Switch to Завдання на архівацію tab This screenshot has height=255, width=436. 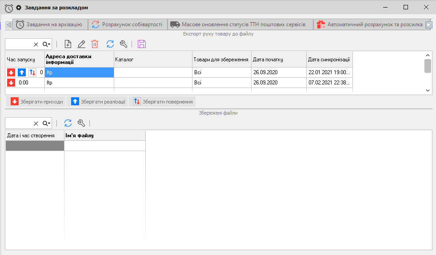click(x=50, y=24)
